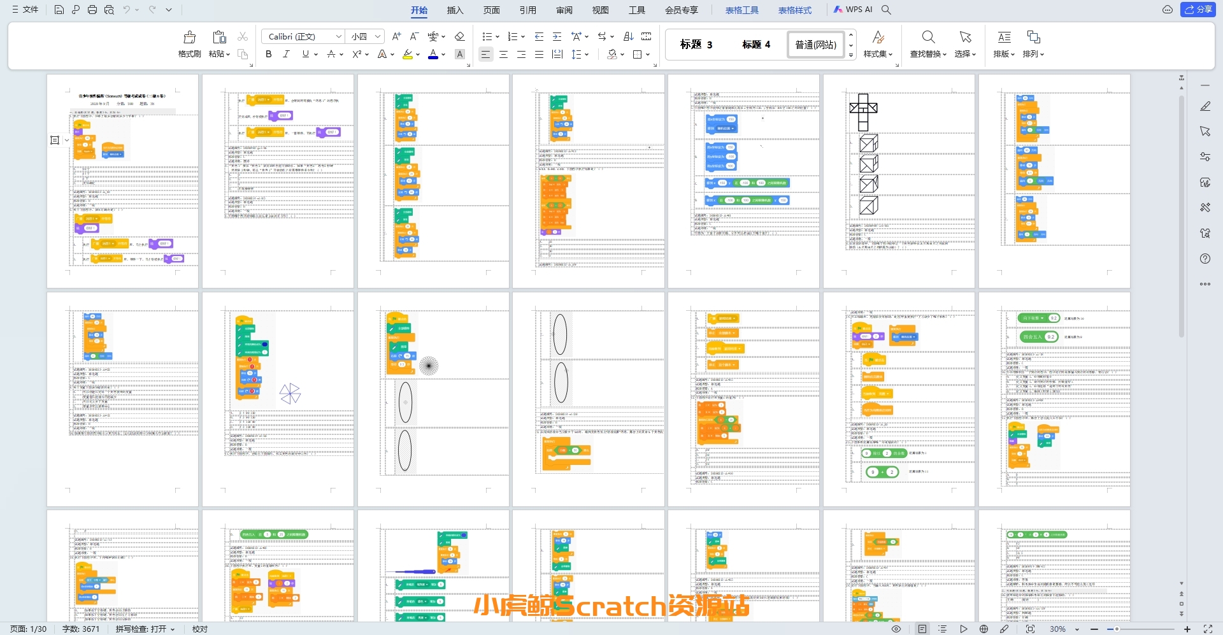Increase font size with A+ icon
Image resolution: width=1223 pixels, height=635 pixels.
coord(396,36)
